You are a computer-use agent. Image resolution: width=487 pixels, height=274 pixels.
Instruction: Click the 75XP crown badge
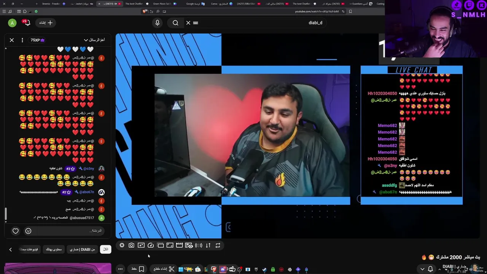click(38, 40)
